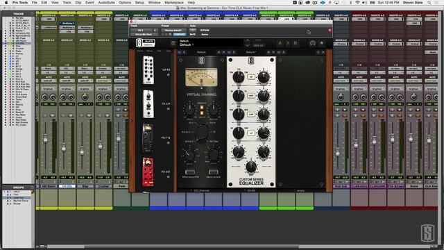Click the Snare track name at mixer bottom
Viewport: 444px width, 250px height.
click(414, 186)
